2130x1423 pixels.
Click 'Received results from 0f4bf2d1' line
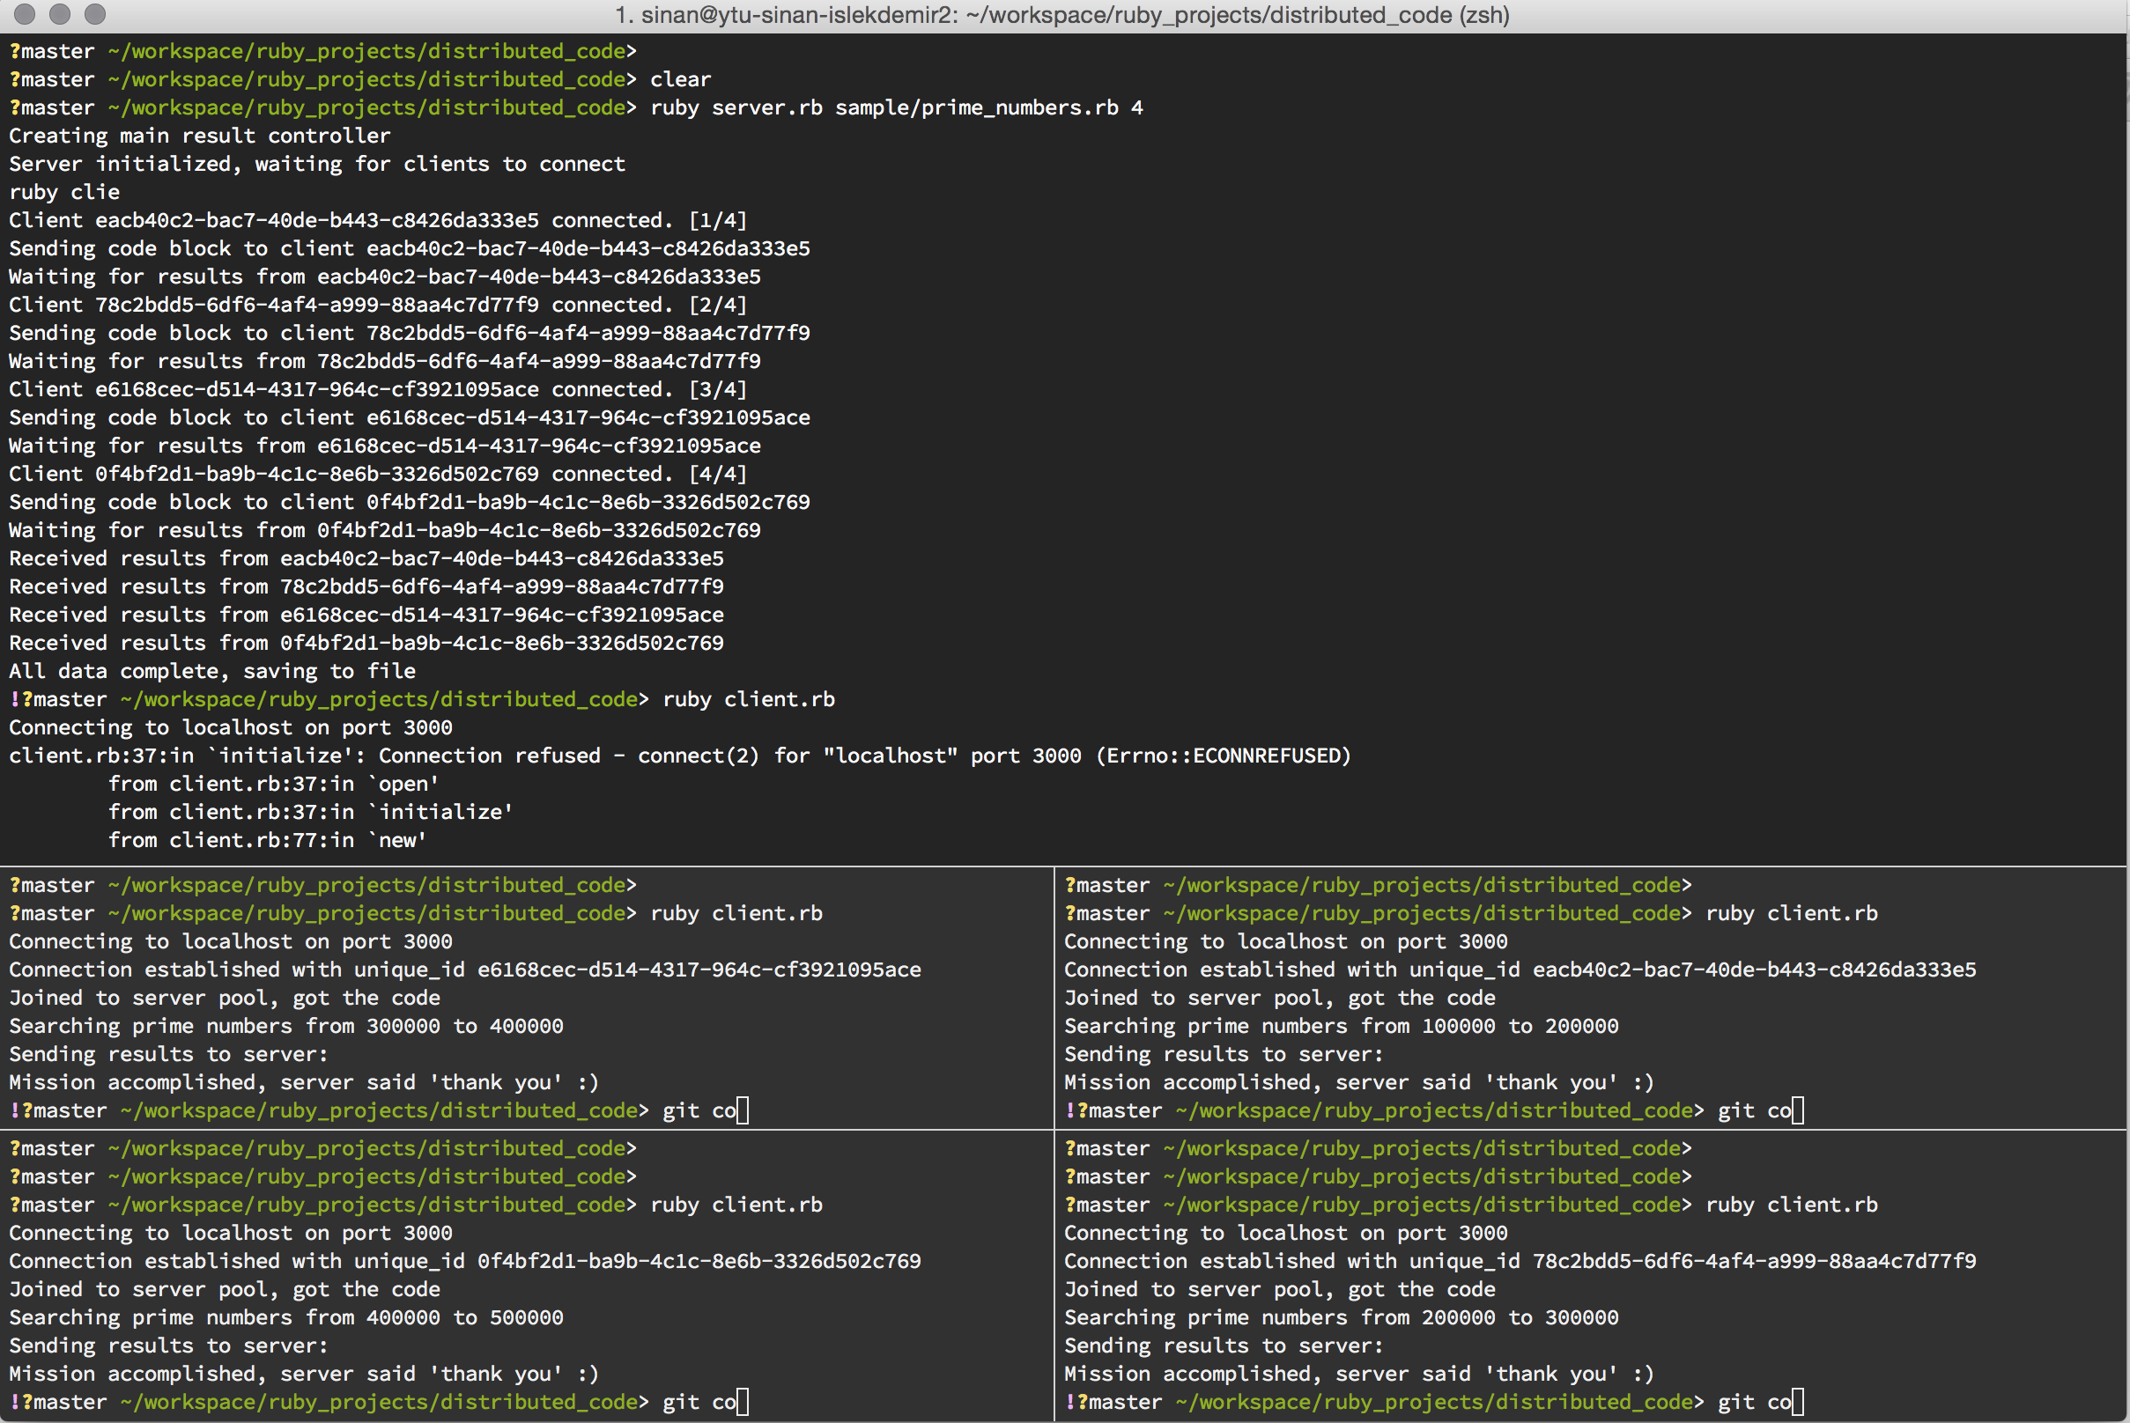pos(366,642)
